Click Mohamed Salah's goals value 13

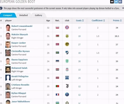79,70
